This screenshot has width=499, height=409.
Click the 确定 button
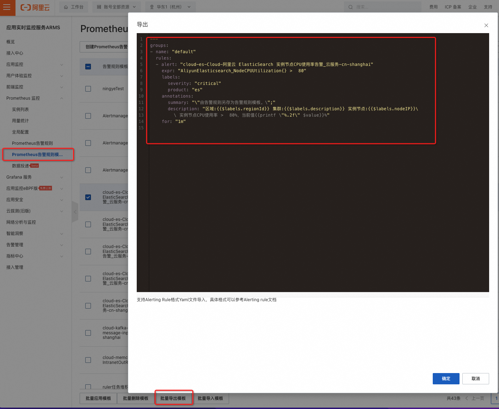446,379
